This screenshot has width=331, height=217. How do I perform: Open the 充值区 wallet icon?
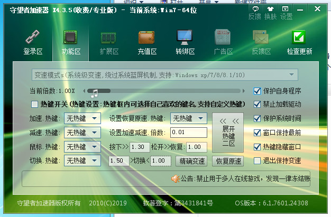coord(146,37)
